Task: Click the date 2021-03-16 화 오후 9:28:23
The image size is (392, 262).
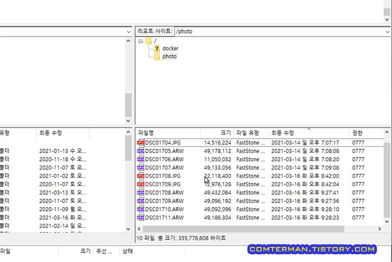Action: [x=305, y=218]
